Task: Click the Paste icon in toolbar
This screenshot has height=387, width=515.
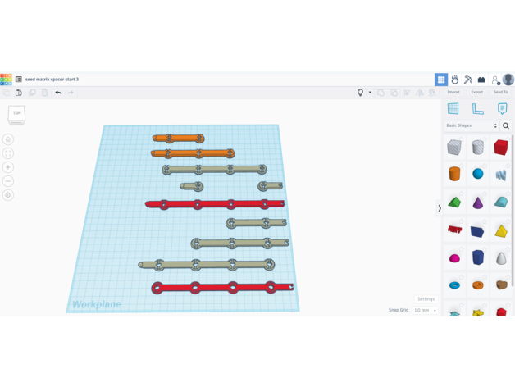Action: point(19,93)
